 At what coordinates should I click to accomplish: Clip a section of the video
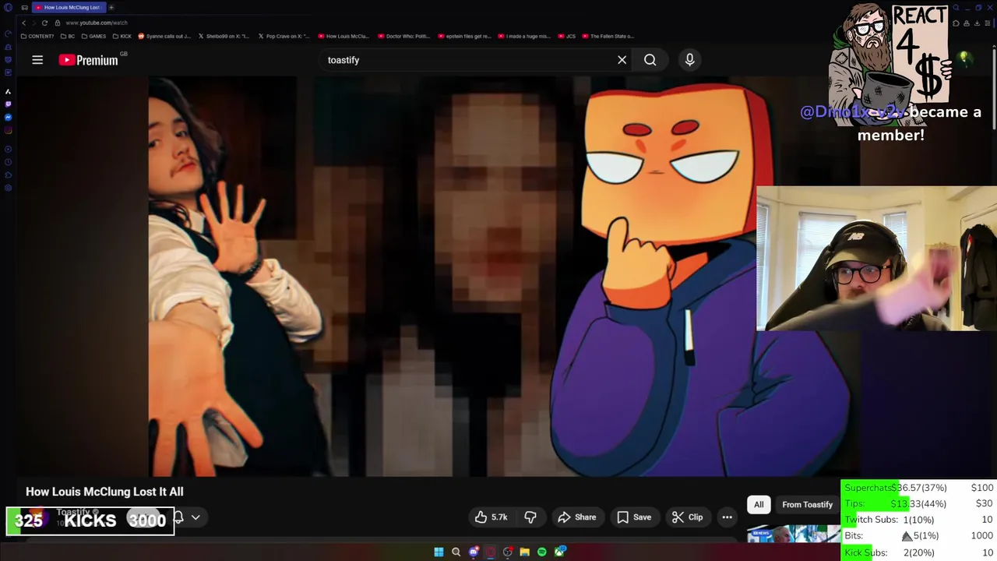pos(687,517)
